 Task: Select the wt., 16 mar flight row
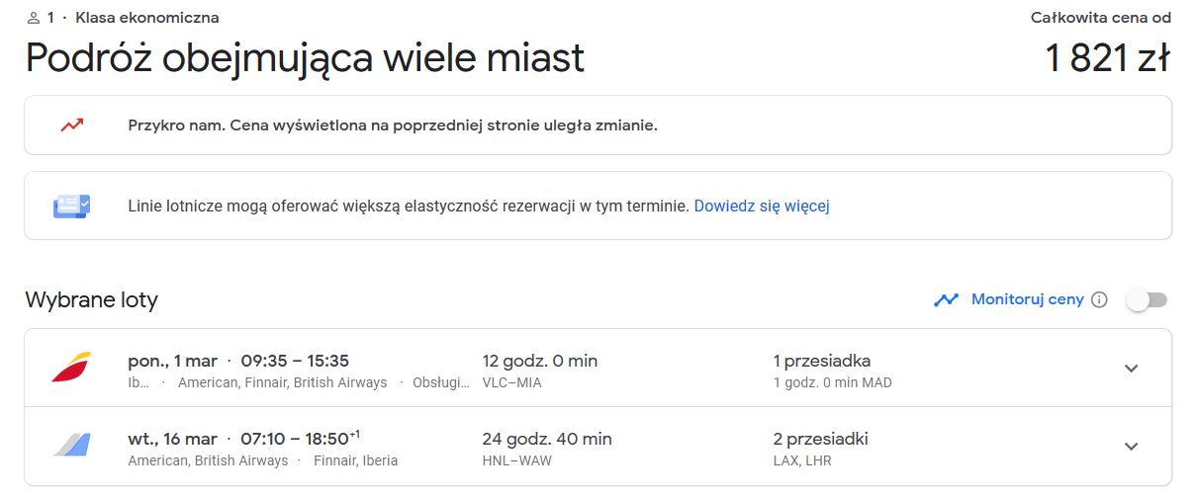pyautogui.click(x=598, y=447)
